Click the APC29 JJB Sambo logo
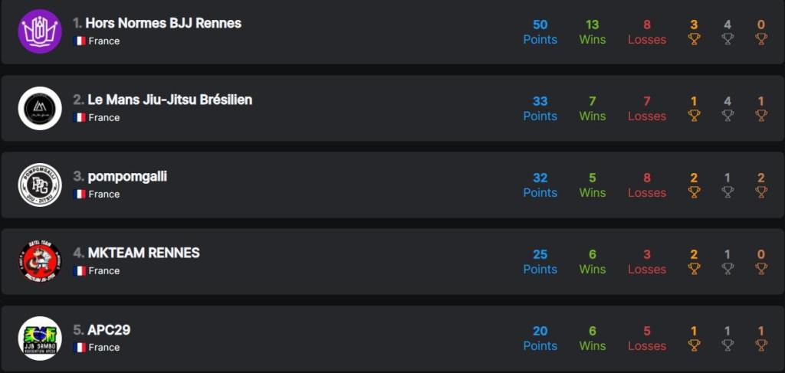The image size is (785, 373). pos(40,338)
